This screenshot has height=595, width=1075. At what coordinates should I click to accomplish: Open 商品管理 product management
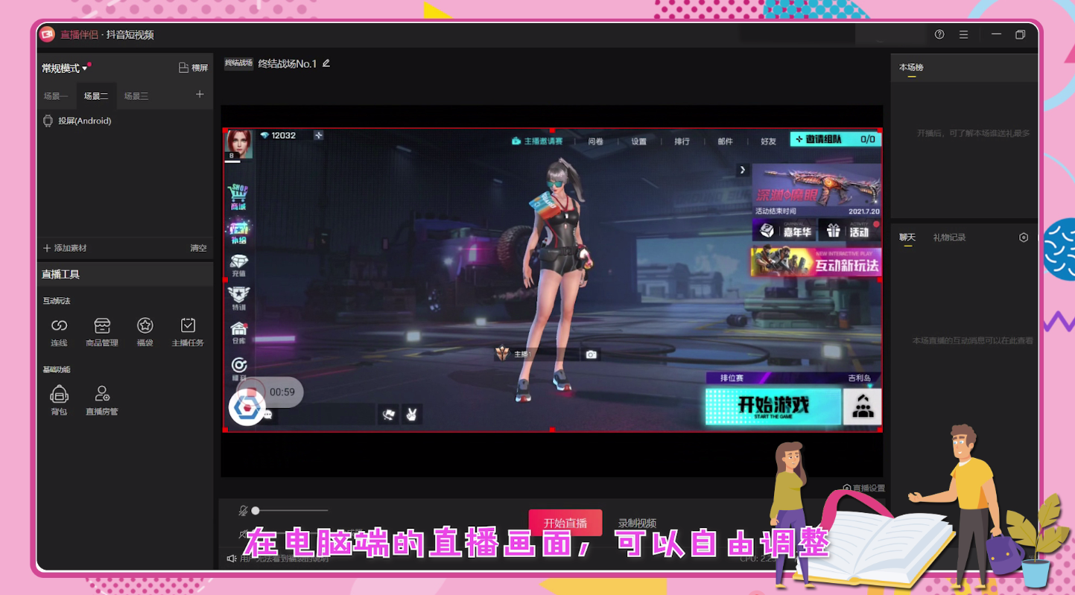pos(102,331)
